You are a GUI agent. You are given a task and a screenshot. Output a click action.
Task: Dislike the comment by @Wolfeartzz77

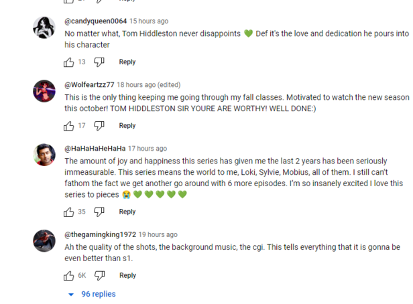point(99,126)
